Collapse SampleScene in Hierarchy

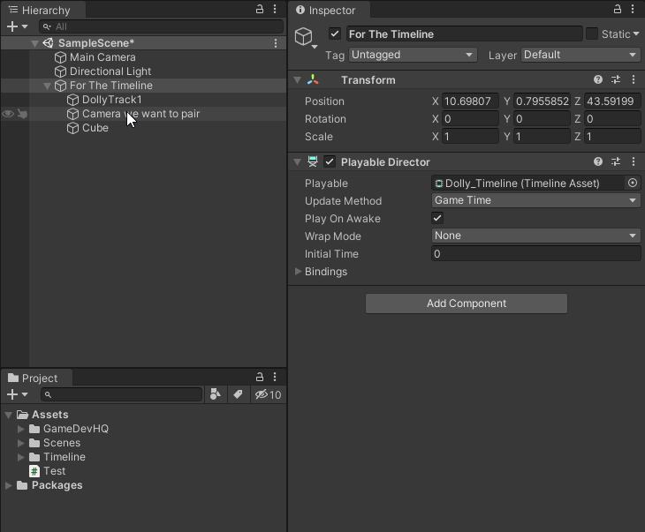35,43
